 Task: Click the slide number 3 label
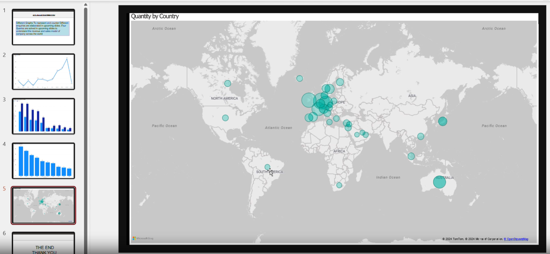pos(4,99)
